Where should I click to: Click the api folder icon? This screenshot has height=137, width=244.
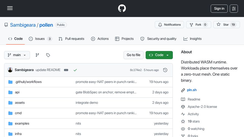click(x=10, y=92)
